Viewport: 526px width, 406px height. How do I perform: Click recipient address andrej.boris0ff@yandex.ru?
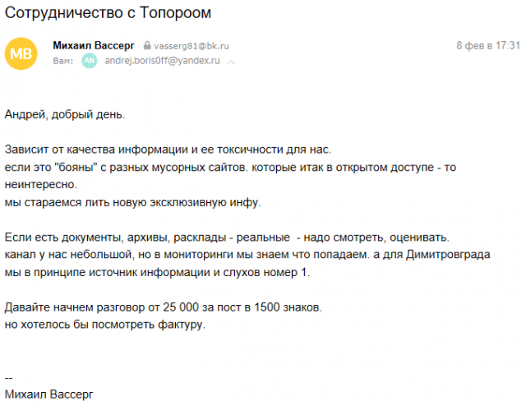[163, 62]
